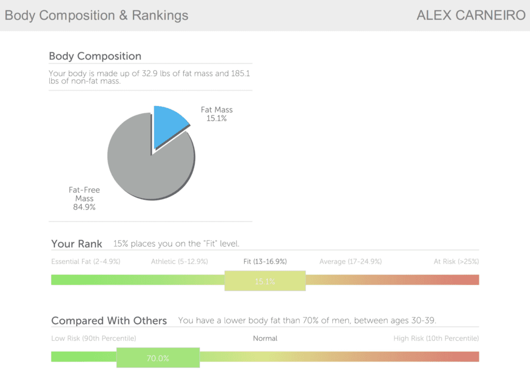Click the Normal label above comparison bar
This screenshot has height=391, width=530.
coord(265,338)
